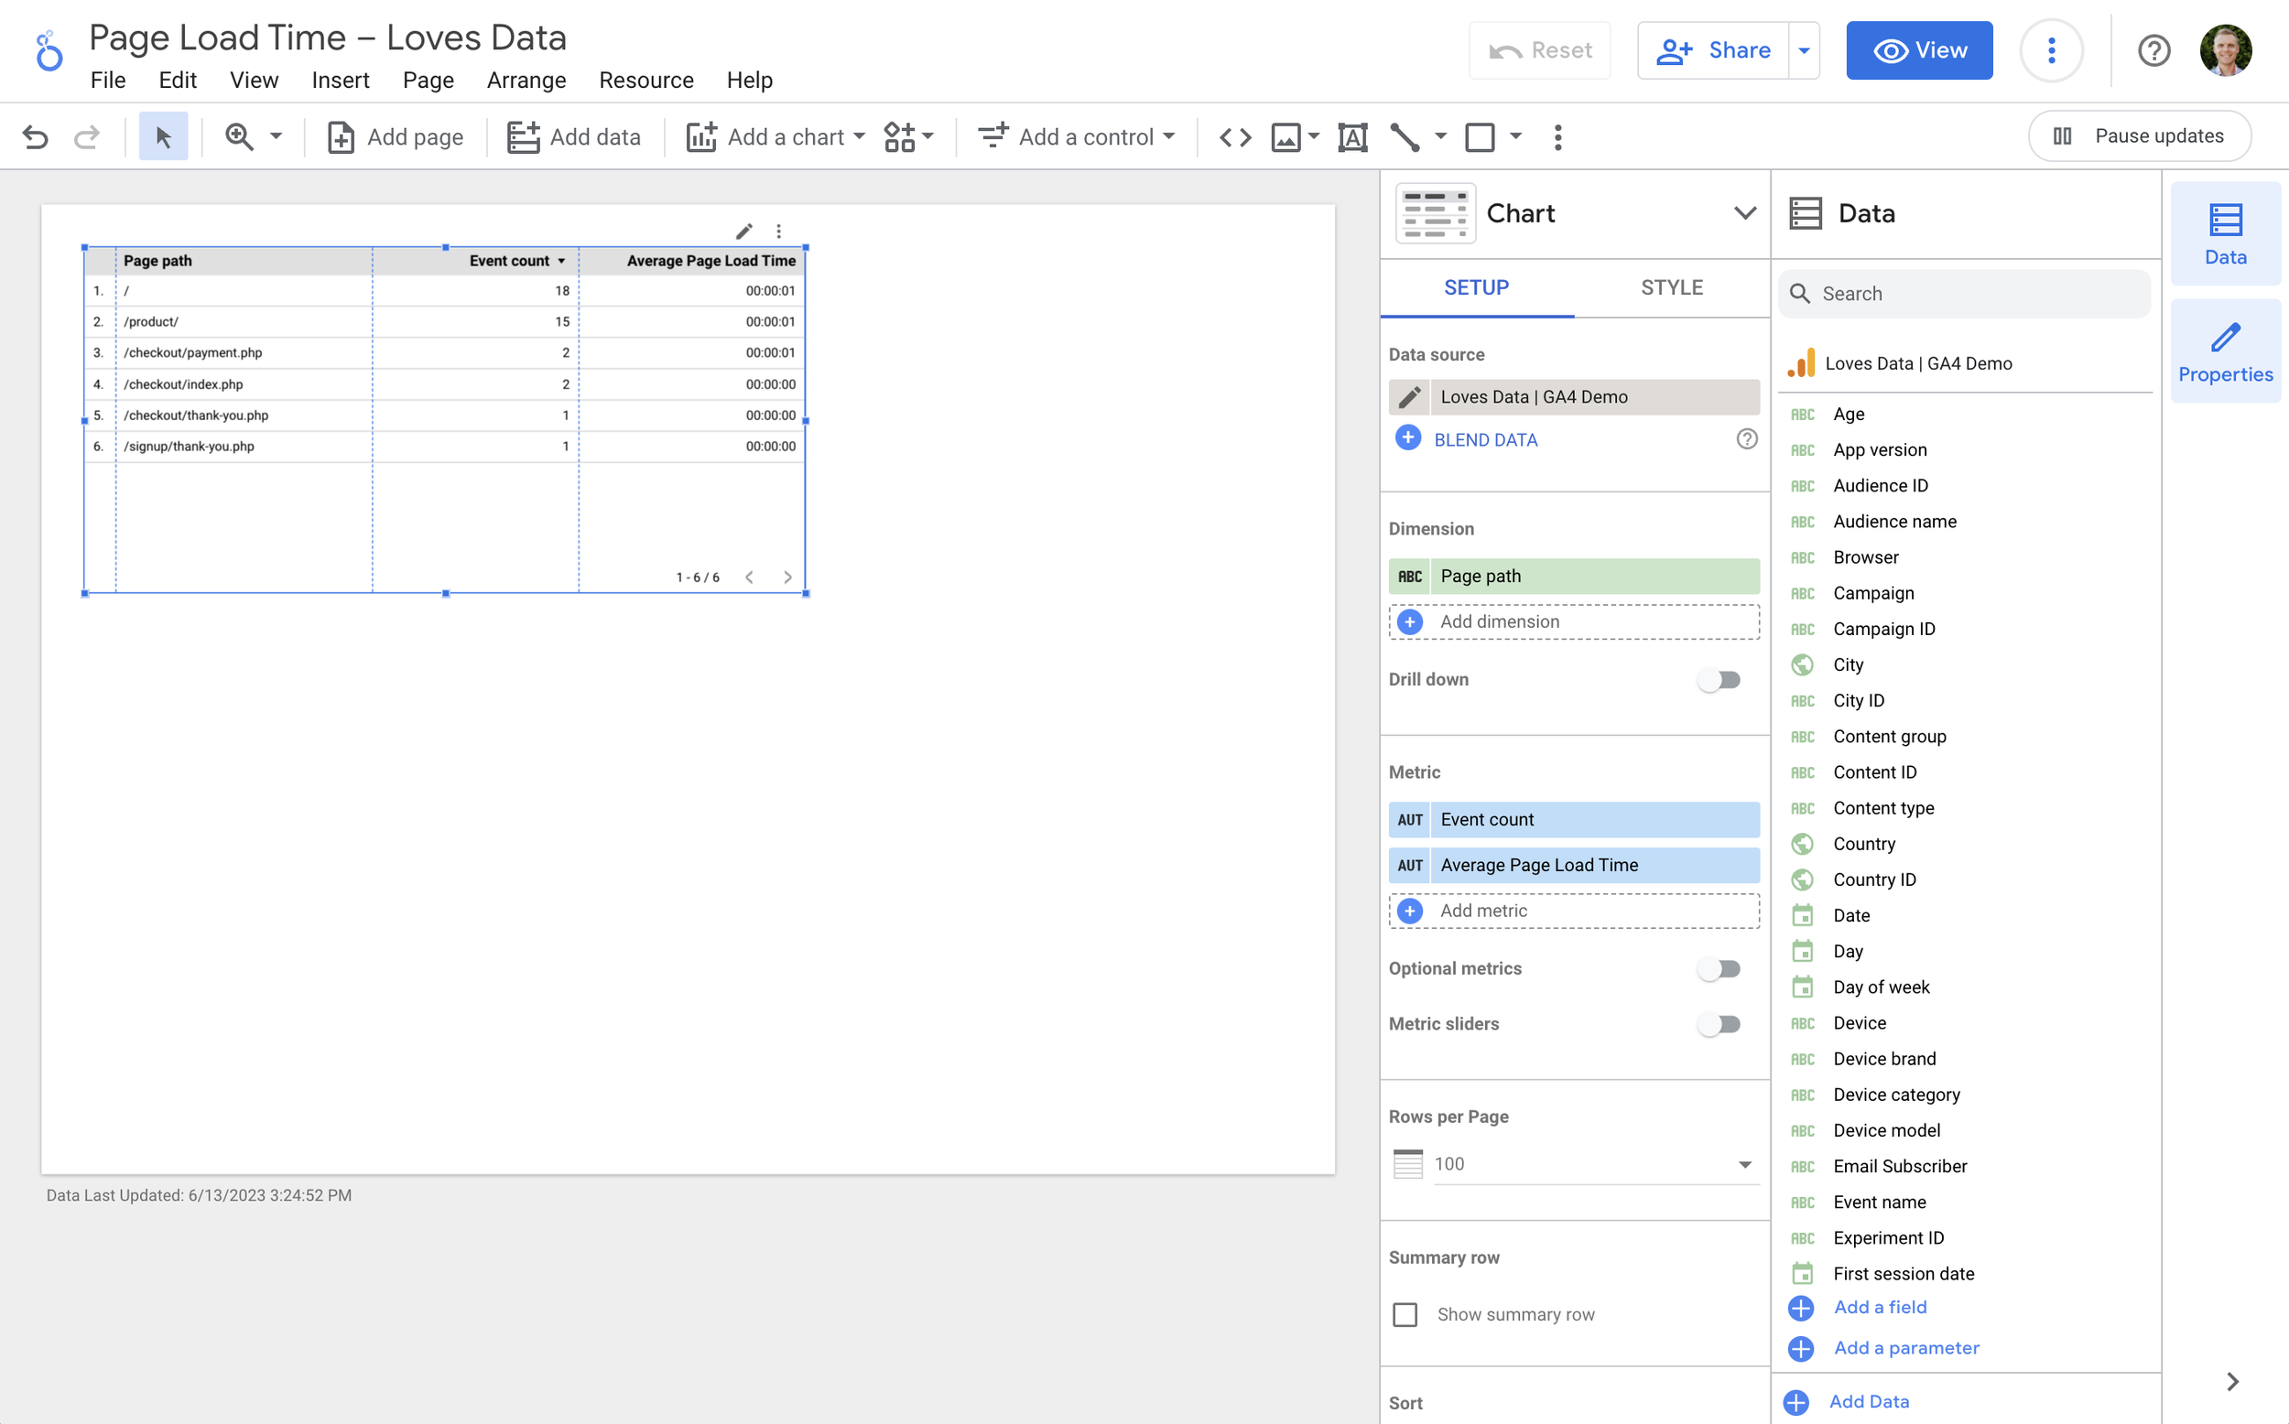Click the edit pencil above the table

[x=743, y=231]
